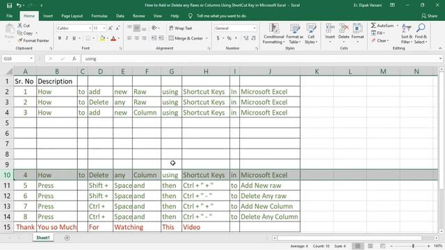Collapse the ribbon with the chevron
Image resolution: width=445 pixels, height=250 pixels.
click(x=440, y=49)
